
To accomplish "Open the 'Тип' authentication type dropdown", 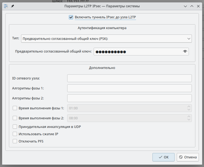I will click(x=106, y=39).
